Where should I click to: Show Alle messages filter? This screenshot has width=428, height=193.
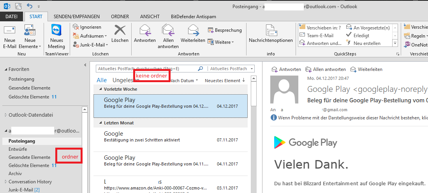[x=102, y=80]
